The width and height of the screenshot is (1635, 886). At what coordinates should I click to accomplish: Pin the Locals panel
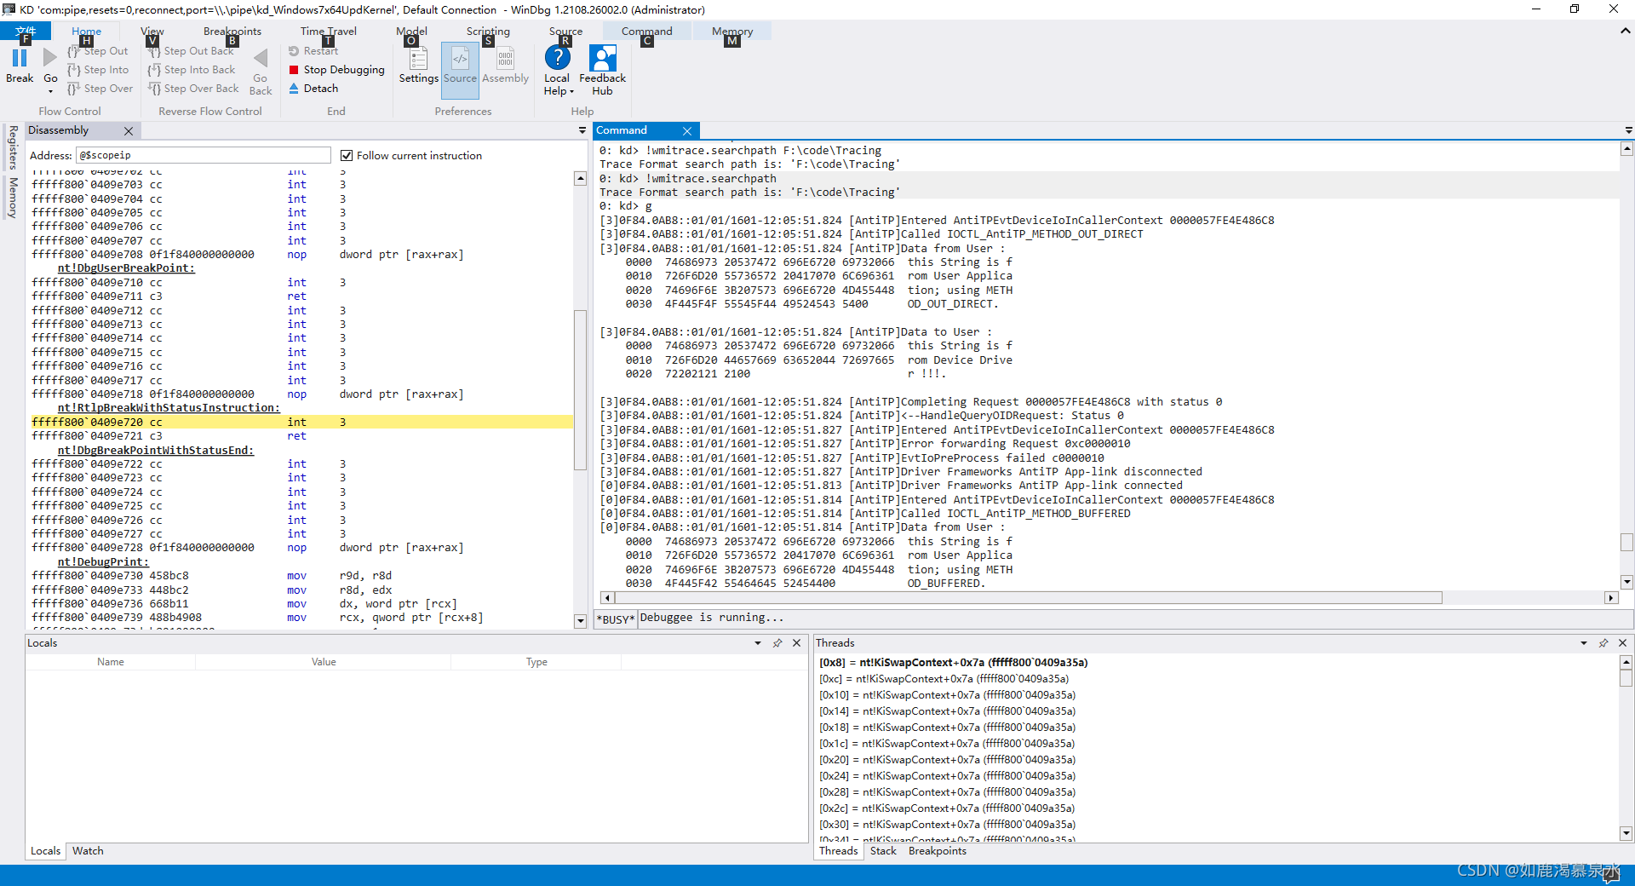point(777,643)
